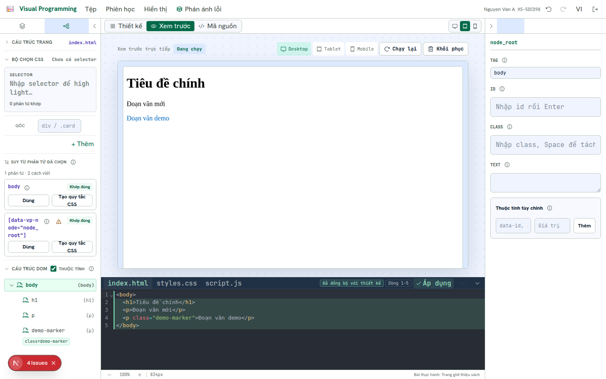Collapse the CẤU TRÚC TRANG section
606x379 pixels.
click(x=7, y=42)
